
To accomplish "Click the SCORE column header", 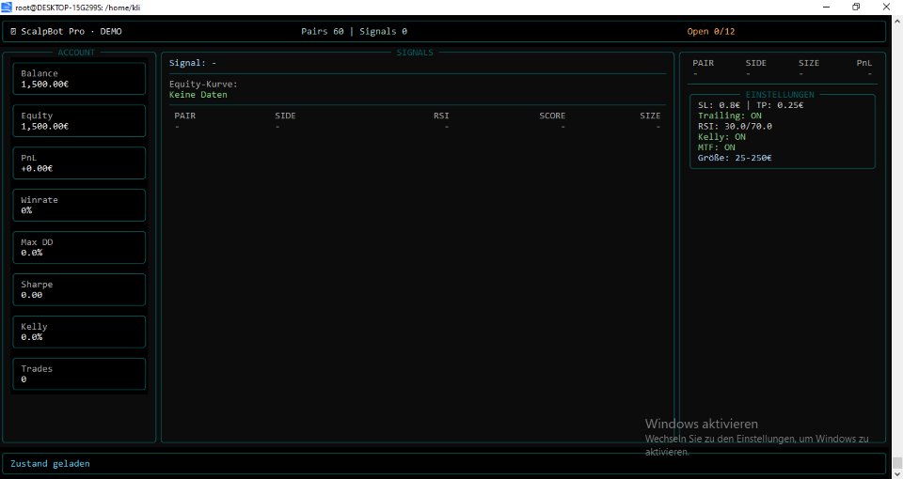I will click(x=552, y=116).
